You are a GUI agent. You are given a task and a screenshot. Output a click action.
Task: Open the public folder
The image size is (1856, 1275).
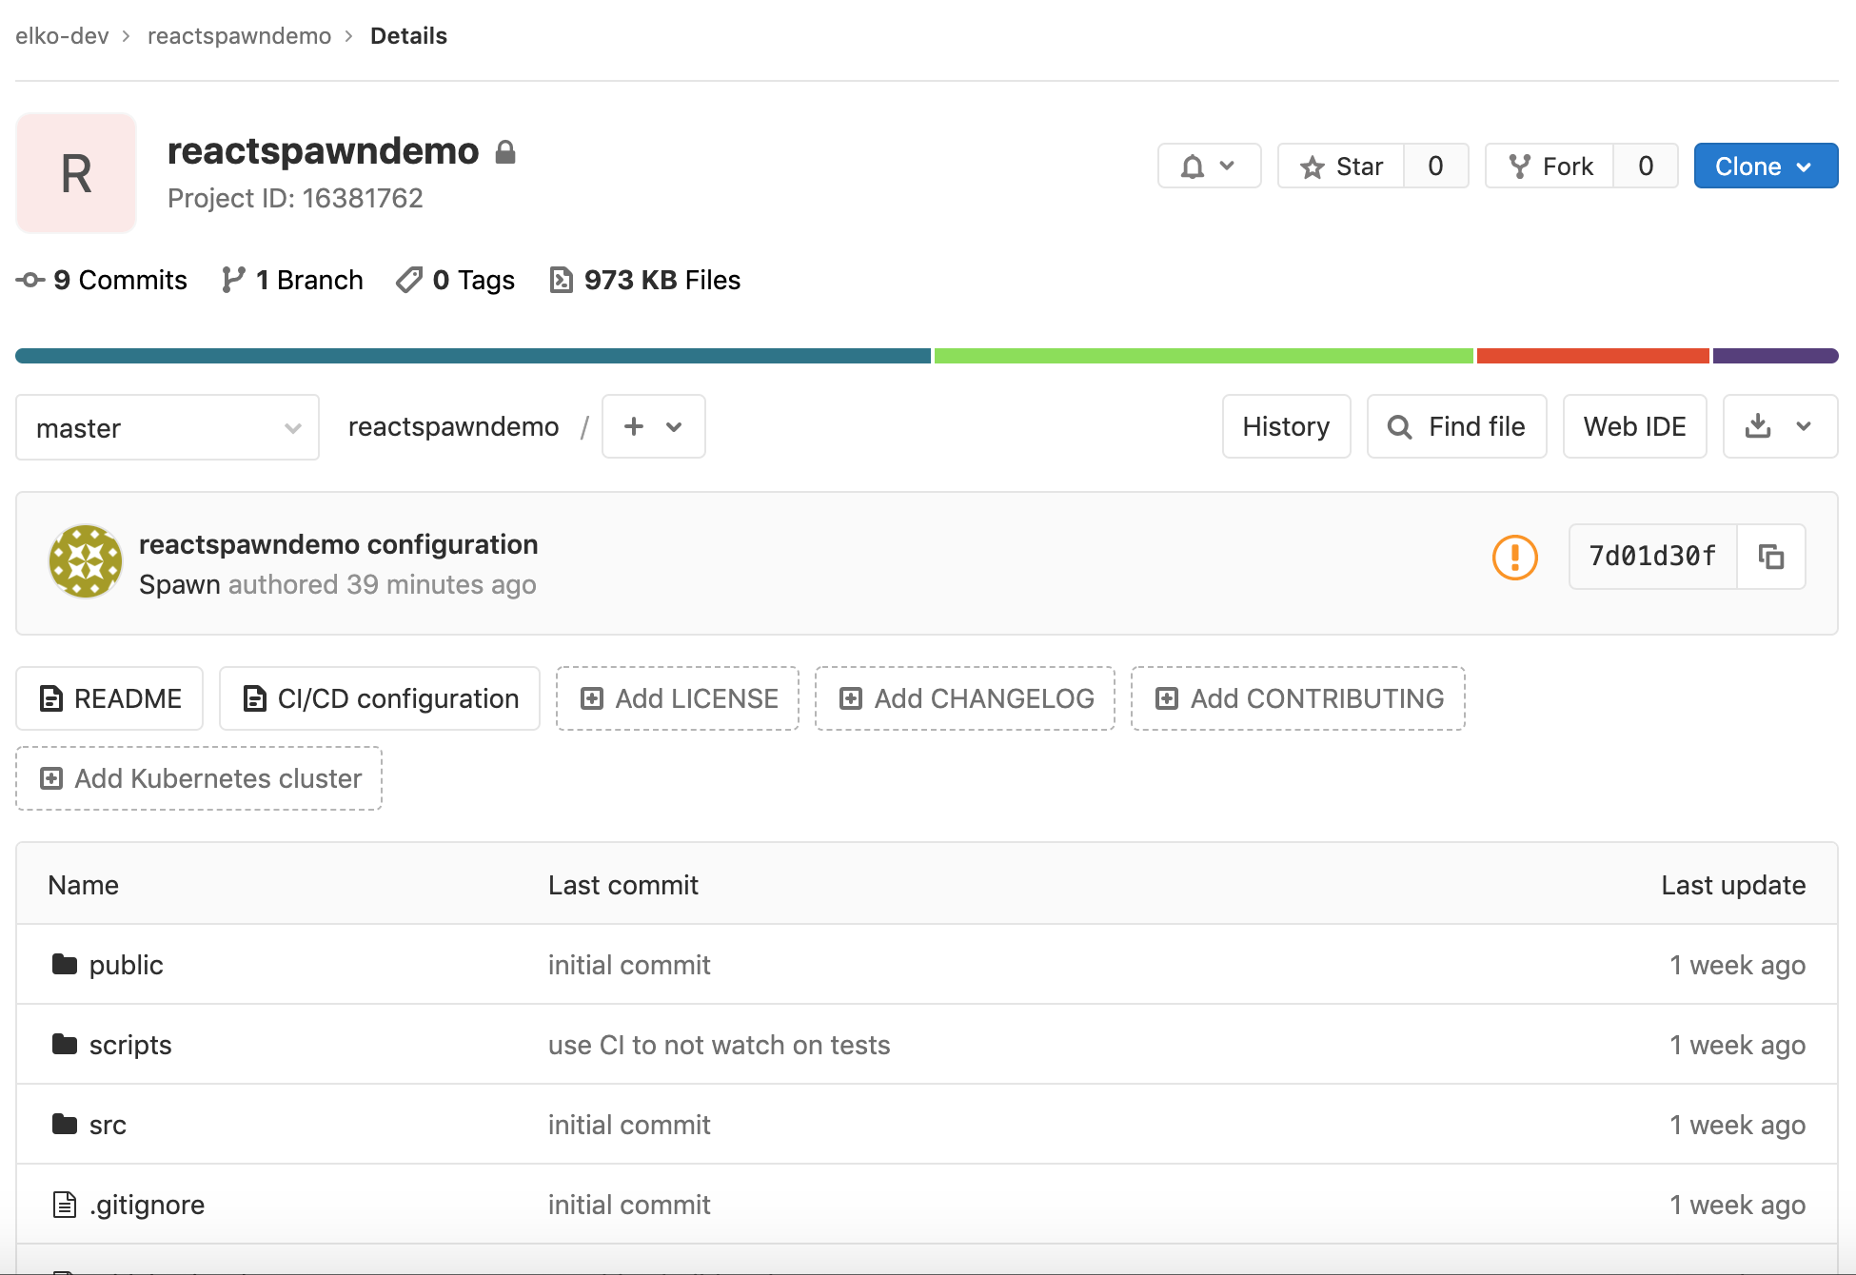(126, 965)
